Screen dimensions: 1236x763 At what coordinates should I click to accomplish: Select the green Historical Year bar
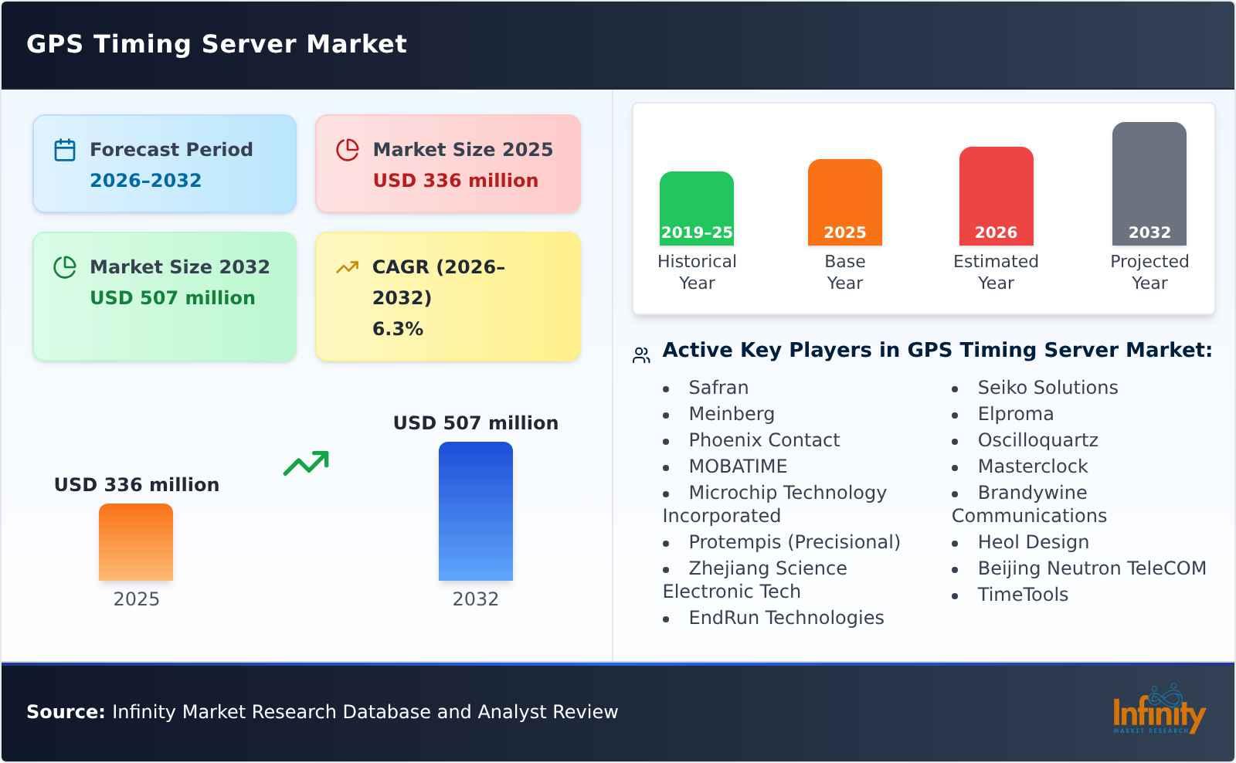[x=696, y=205]
